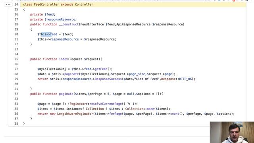
Task: Click the presenter webcam video thumbnail
Action: coord(232,132)
